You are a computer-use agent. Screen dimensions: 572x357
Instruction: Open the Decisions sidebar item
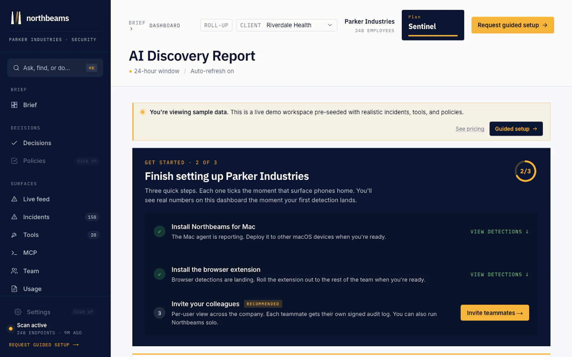tap(55, 143)
